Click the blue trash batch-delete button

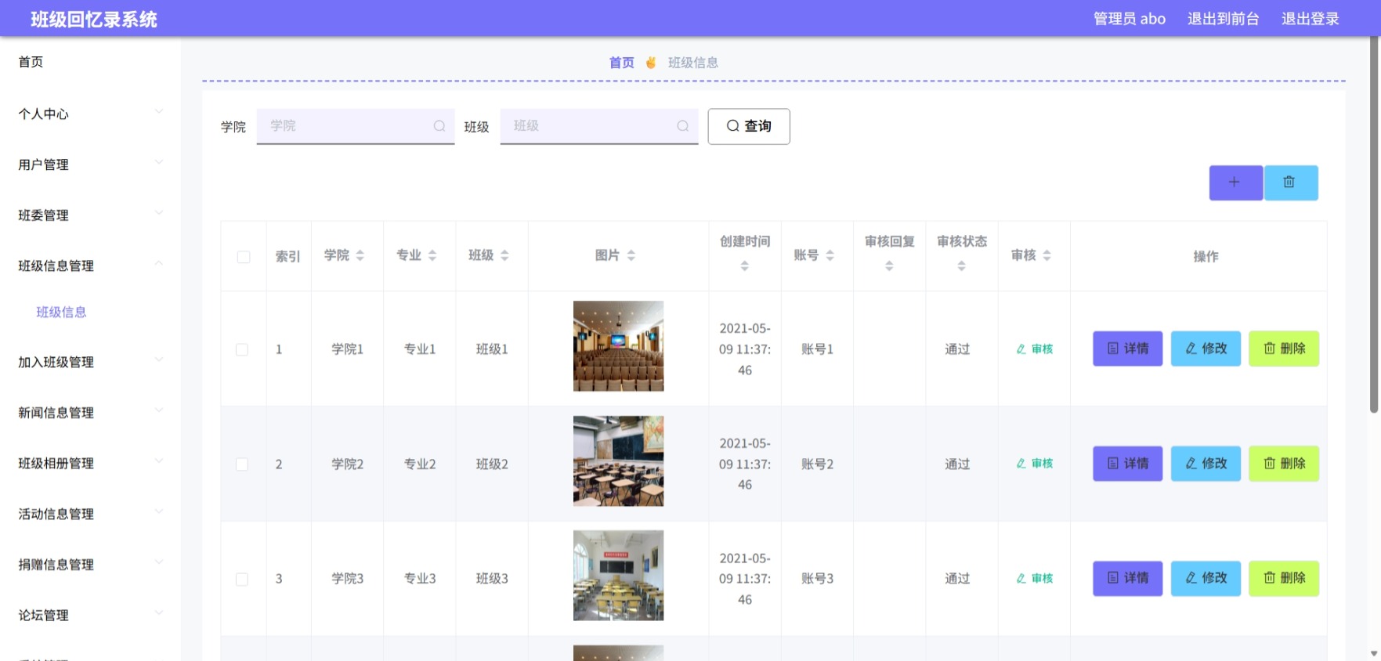[x=1290, y=182]
